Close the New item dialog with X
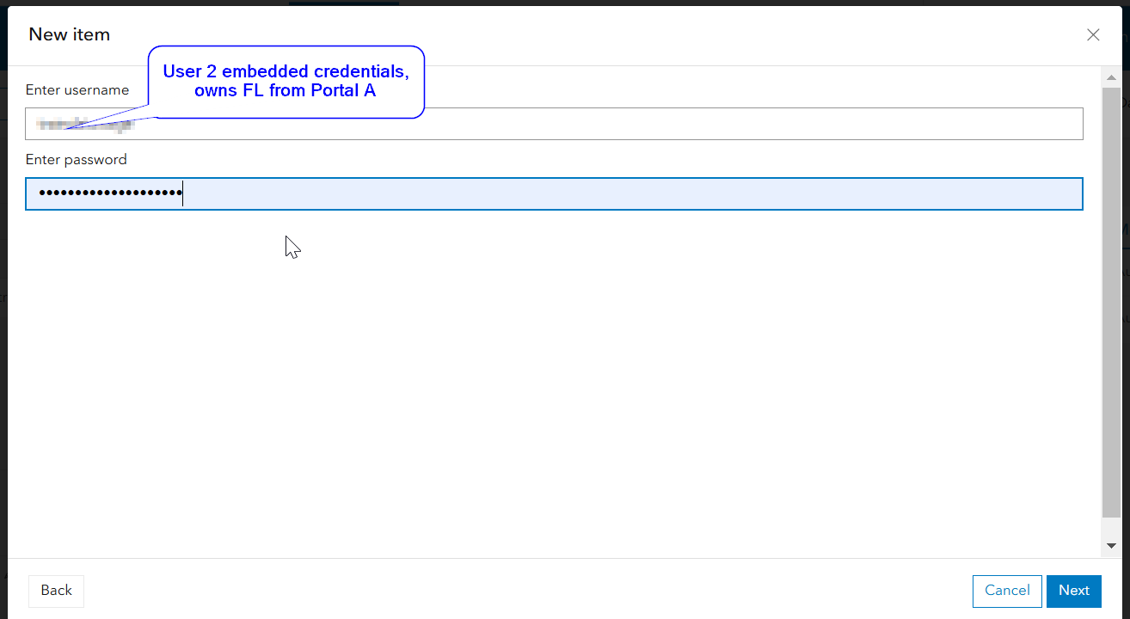Image resolution: width=1130 pixels, height=619 pixels. coord(1093,34)
